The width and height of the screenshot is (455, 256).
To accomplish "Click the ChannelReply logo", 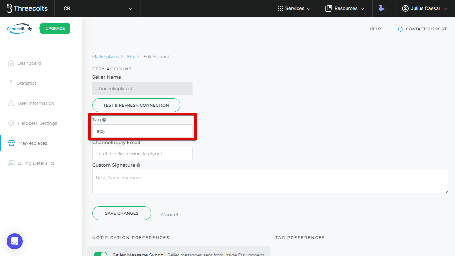I will (20, 29).
